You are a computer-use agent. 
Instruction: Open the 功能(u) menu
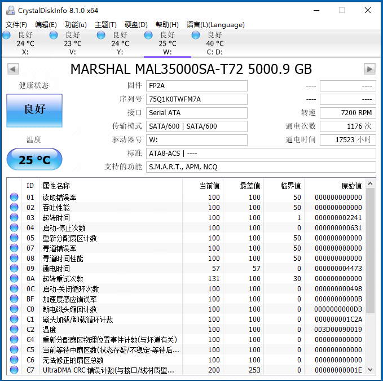point(76,25)
